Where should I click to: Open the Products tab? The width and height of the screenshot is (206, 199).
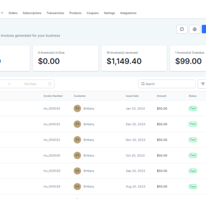[75, 13]
